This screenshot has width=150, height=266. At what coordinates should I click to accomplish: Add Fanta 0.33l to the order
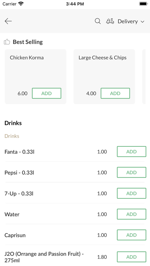(132, 151)
